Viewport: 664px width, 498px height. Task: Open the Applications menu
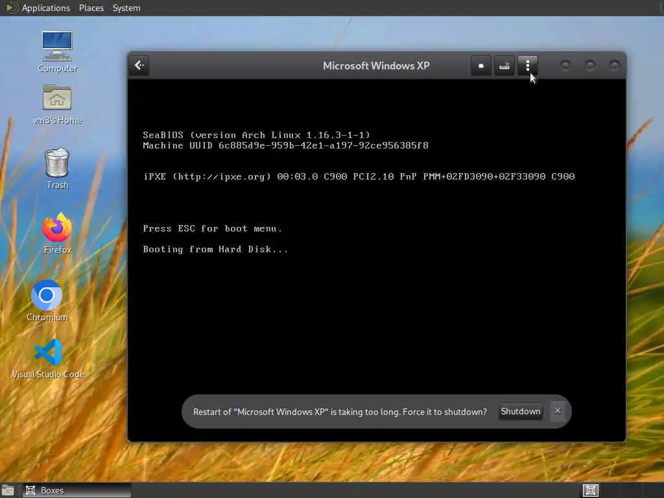[46, 8]
